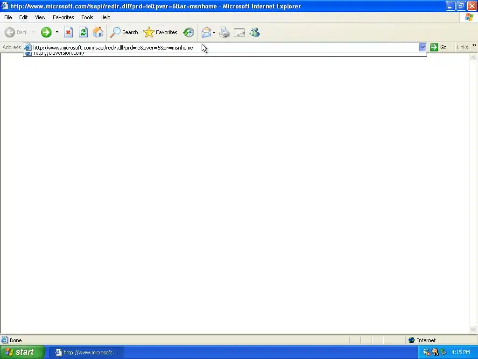Click the Edit page toolbar icon
Image resolution: width=478 pixels, height=359 pixels.
click(239, 32)
